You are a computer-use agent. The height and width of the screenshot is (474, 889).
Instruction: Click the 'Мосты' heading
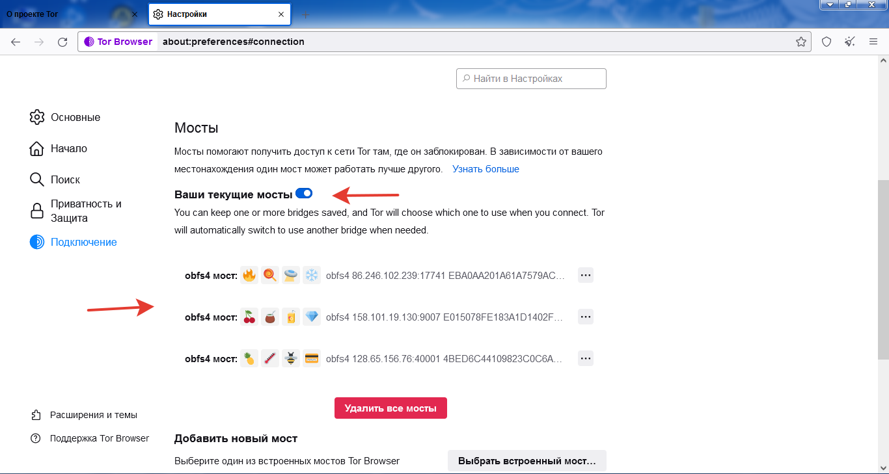[x=197, y=128]
